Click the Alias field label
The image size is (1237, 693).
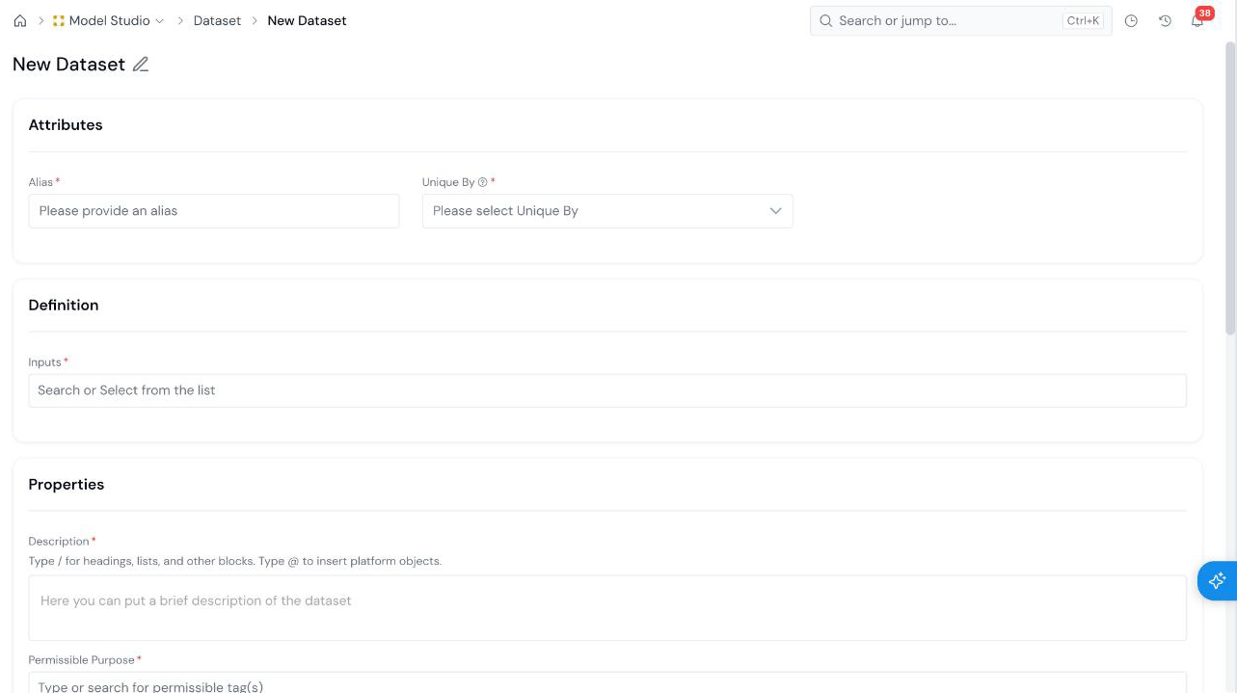click(x=41, y=182)
